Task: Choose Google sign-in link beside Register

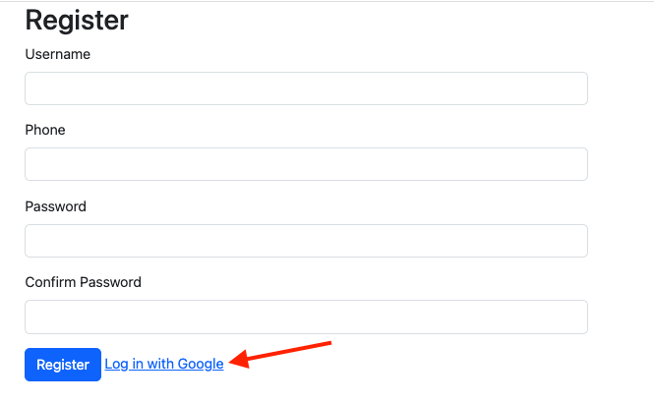Action: 164,364
